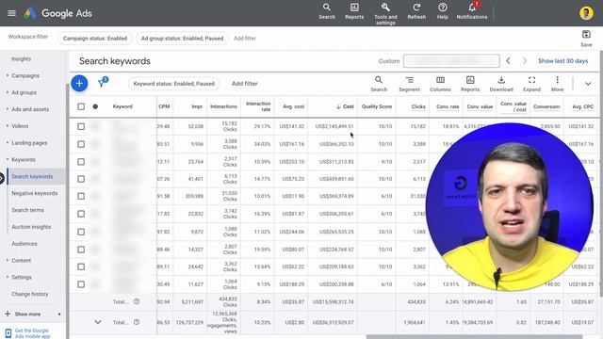Expand Landing pages section
This screenshot has height=339, width=603.
(x=8, y=143)
